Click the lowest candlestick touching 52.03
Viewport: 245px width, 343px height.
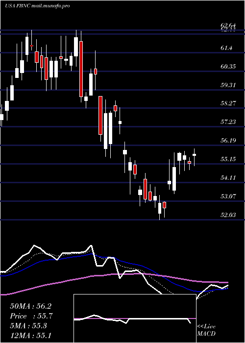[160, 207]
